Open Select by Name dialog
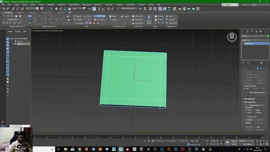The width and height of the screenshot is (270, 152). (x=42, y=9)
